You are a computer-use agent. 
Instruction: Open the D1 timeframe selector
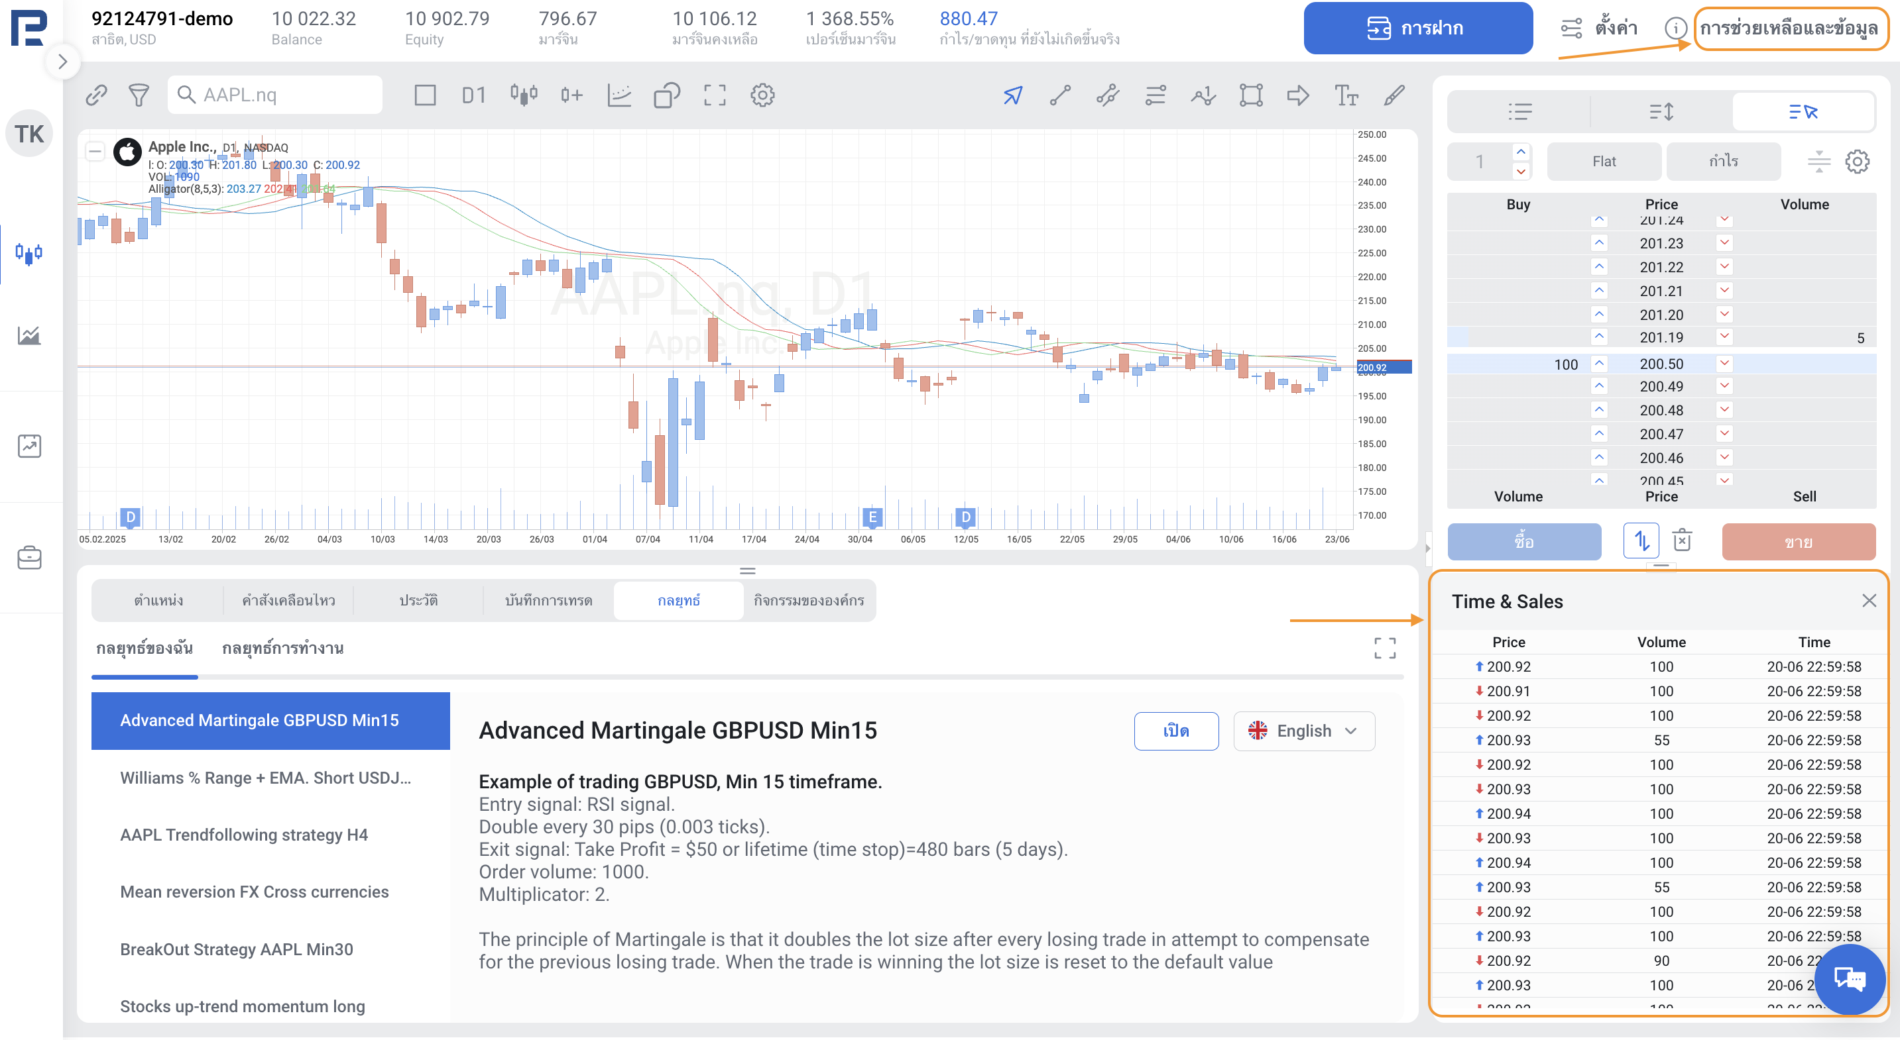tap(473, 95)
